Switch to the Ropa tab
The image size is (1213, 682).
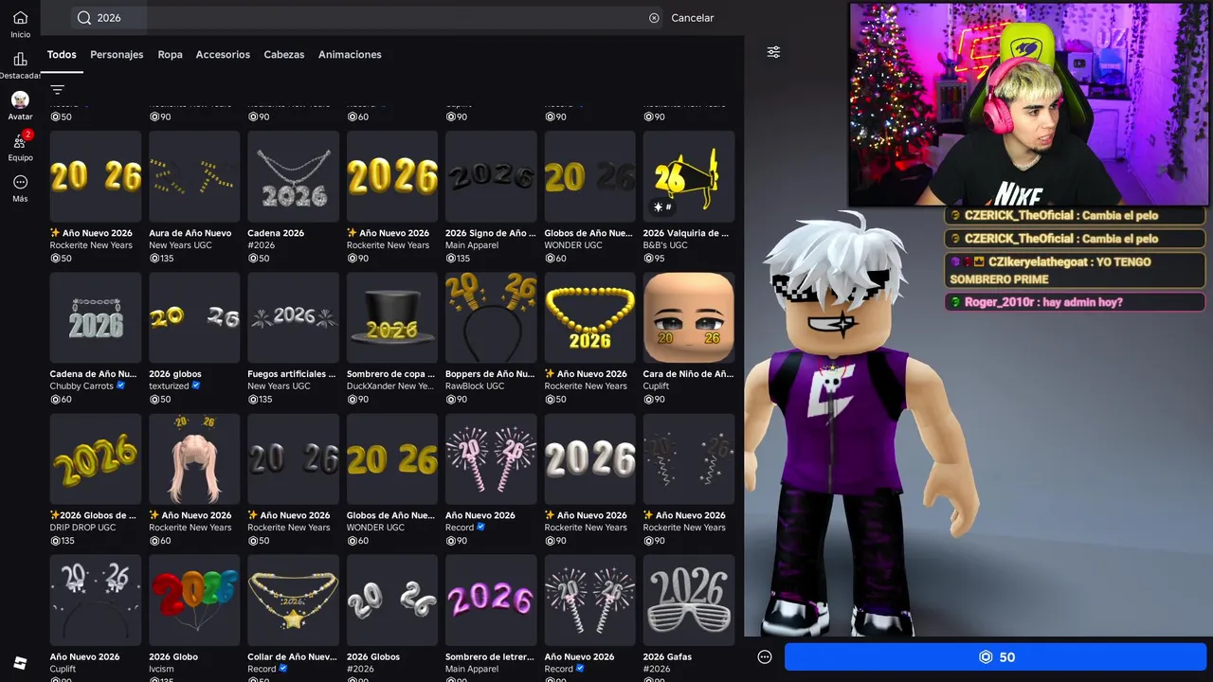pyautogui.click(x=171, y=55)
